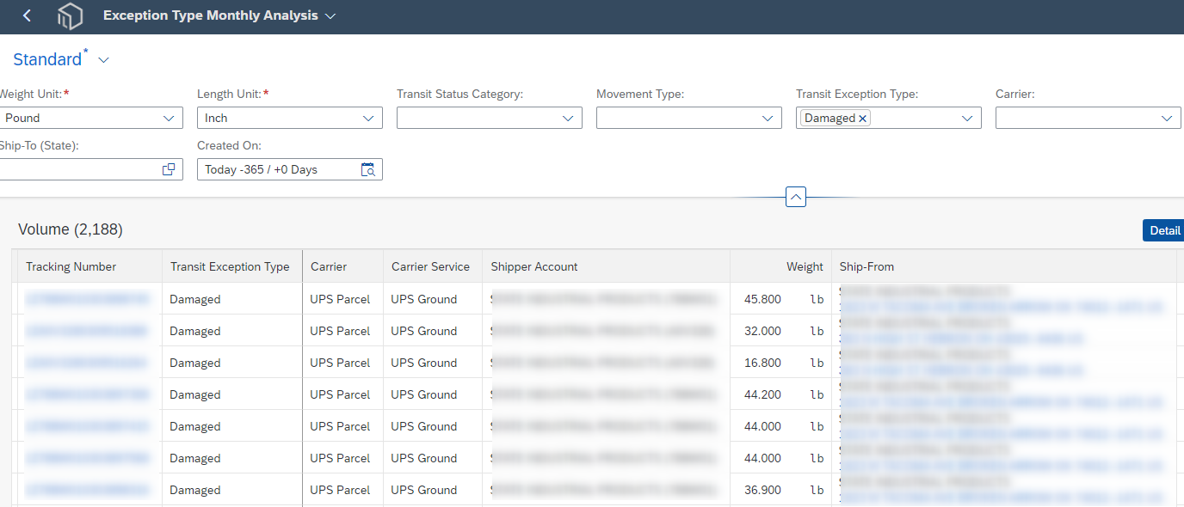
Task: Click Damaged in the 36.900 lb row
Action: (x=195, y=490)
